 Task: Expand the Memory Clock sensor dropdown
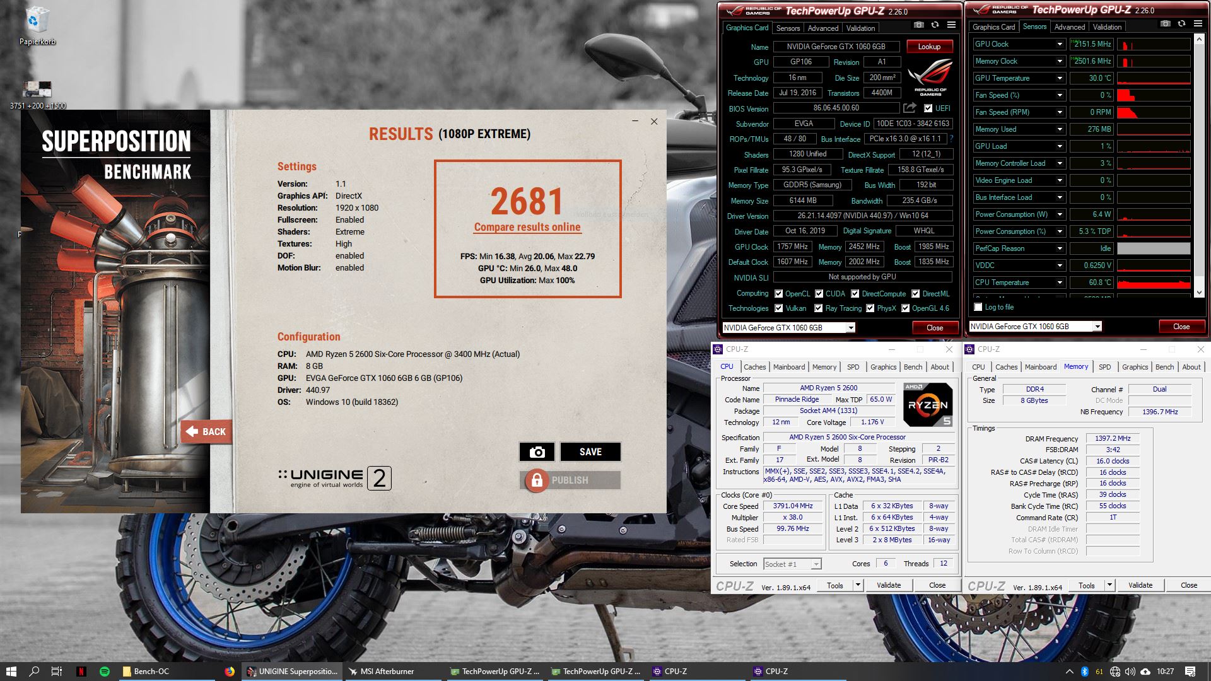(x=1060, y=61)
